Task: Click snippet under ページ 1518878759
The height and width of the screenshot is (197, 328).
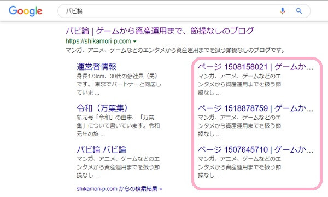Action: pos(239,126)
